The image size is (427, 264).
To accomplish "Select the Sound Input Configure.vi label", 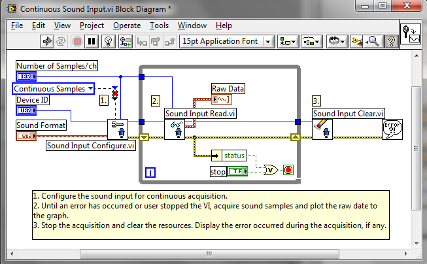I will tap(91, 146).
